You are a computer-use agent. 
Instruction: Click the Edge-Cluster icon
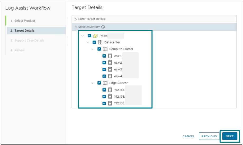coord(105,83)
